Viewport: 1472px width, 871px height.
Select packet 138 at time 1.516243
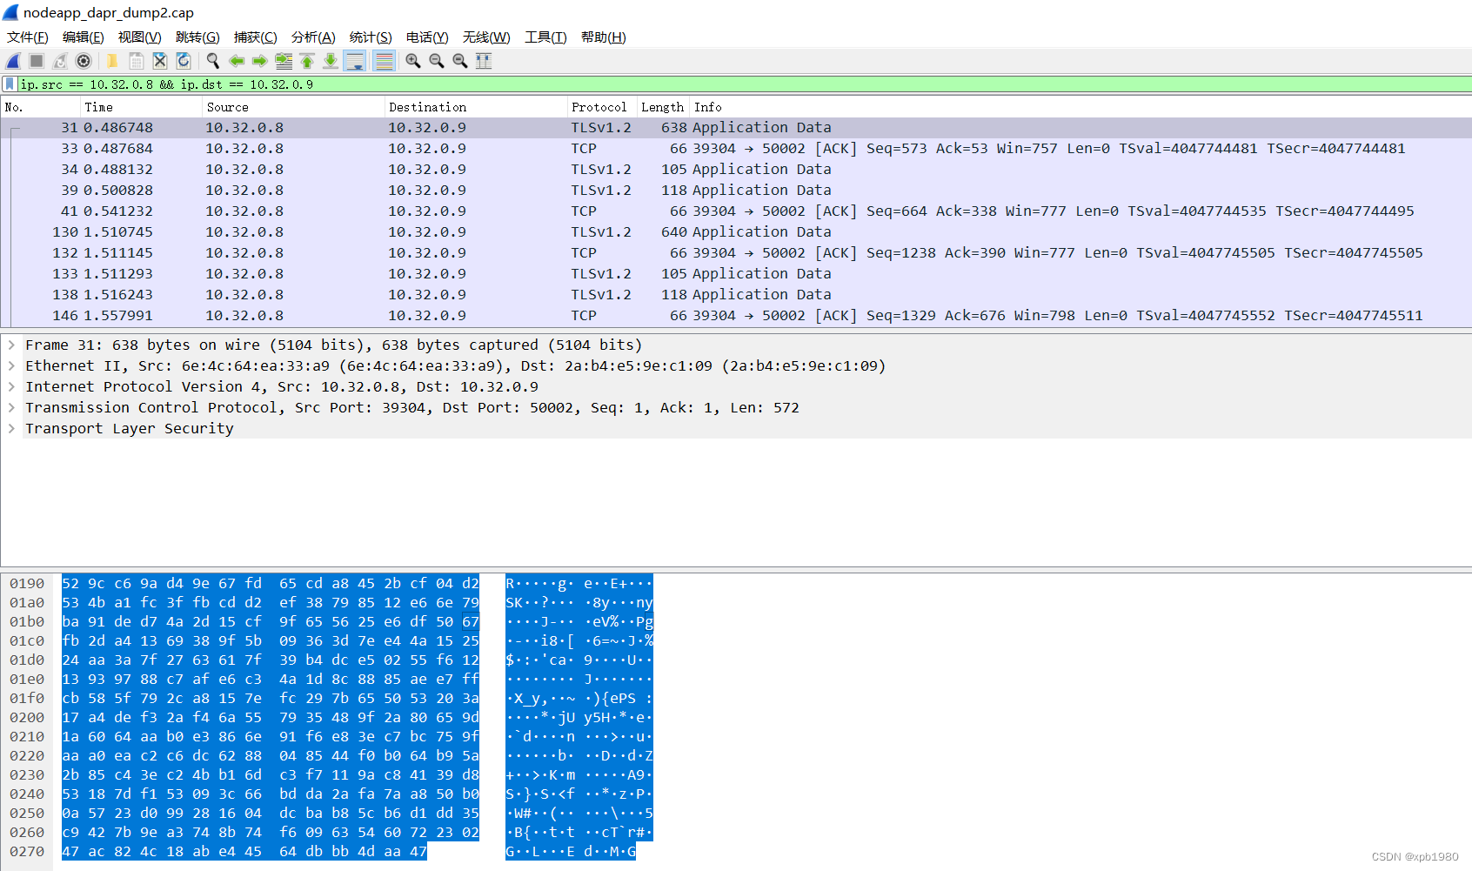tap(736, 295)
